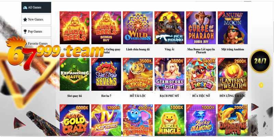The height and width of the screenshot is (137, 274).
Task: Open the Anubis' Moon game
Action: 233,28
